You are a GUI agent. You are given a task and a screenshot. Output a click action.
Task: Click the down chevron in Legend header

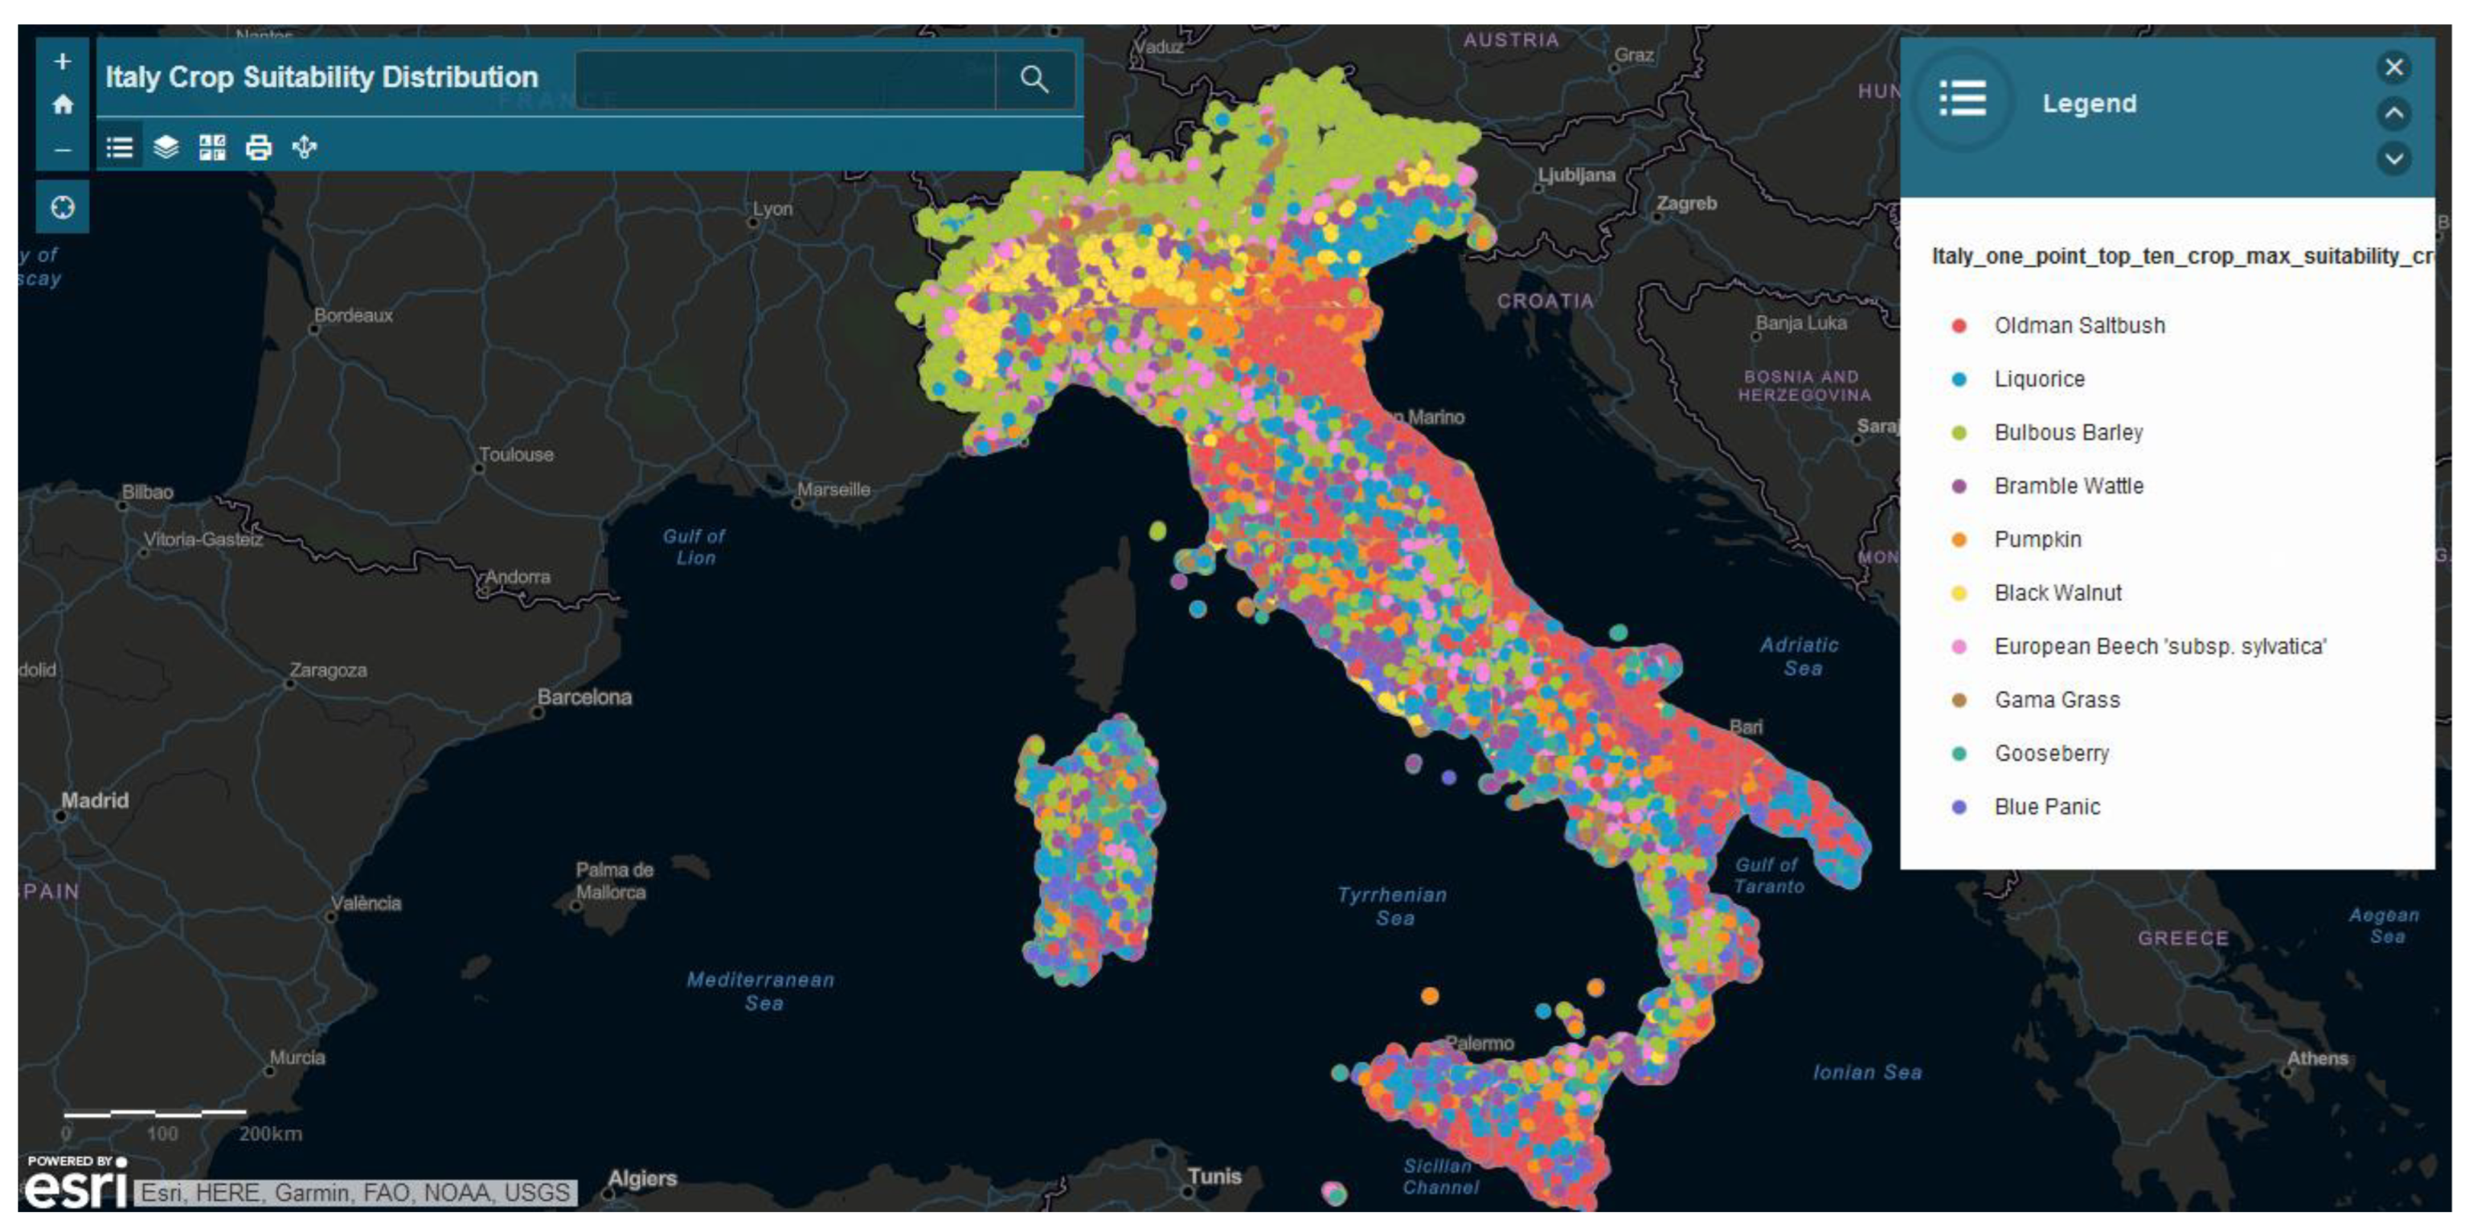coord(2393,158)
